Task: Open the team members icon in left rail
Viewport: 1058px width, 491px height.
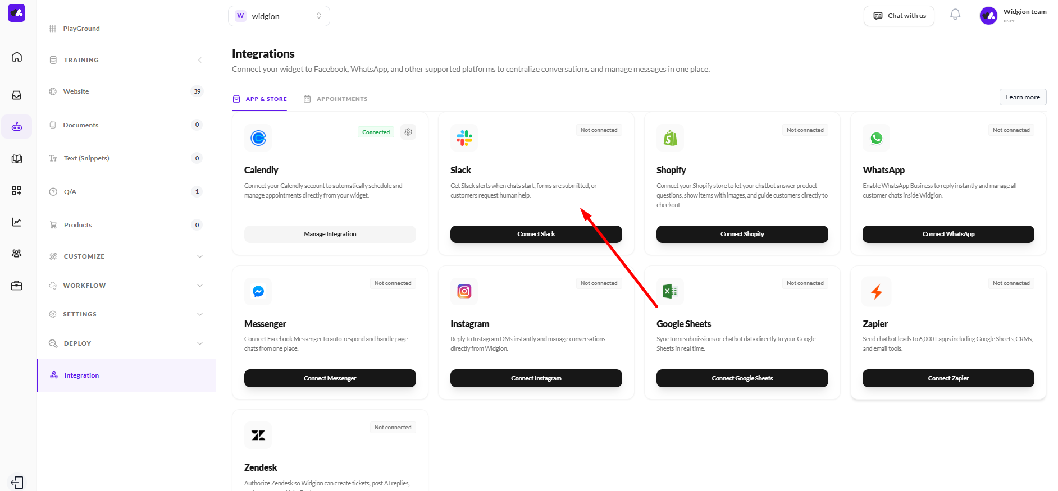Action: pos(17,254)
